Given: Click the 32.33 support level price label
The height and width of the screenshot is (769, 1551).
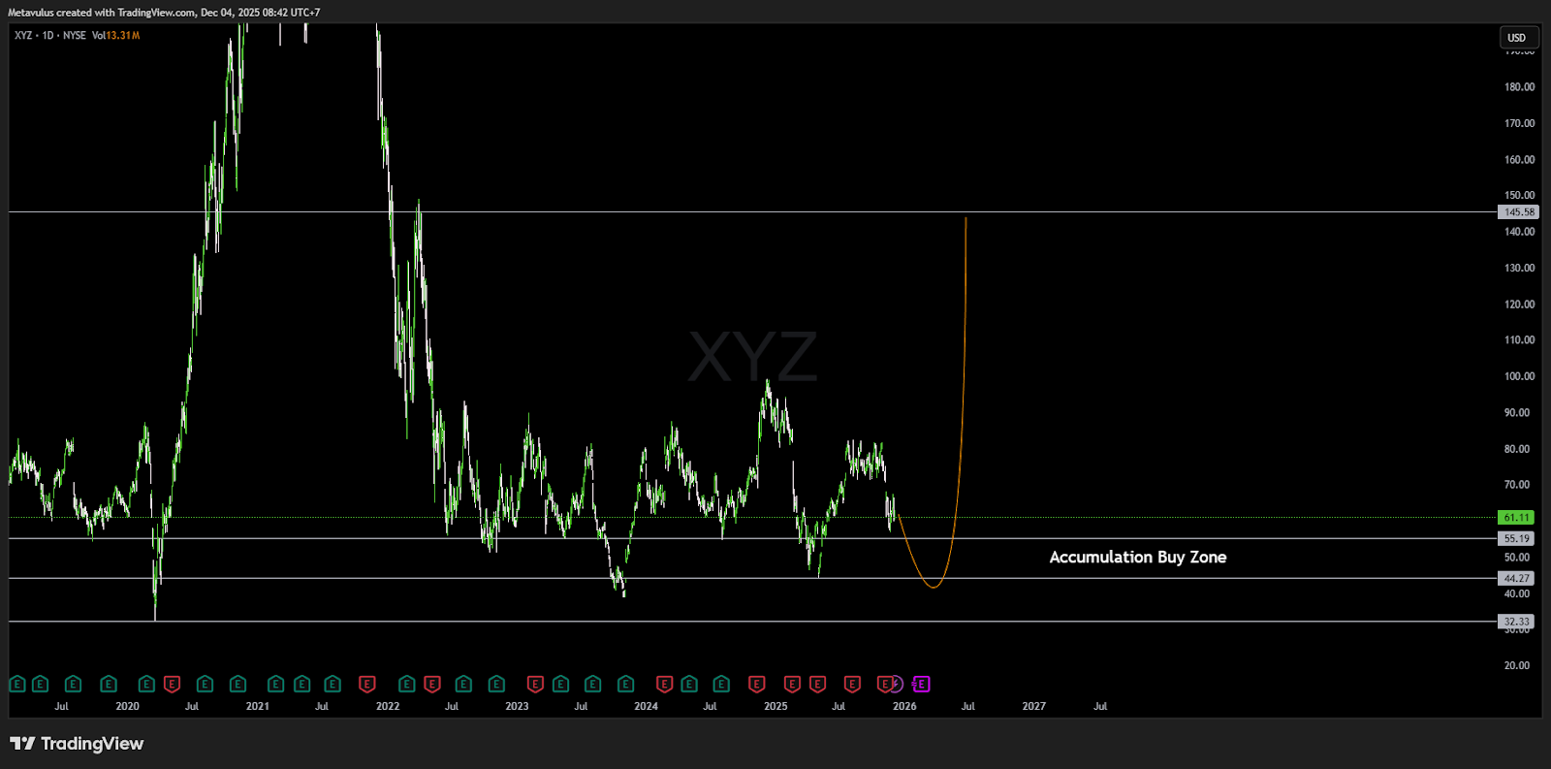Looking at the screenshot, I should click(x=1517, y=622).
